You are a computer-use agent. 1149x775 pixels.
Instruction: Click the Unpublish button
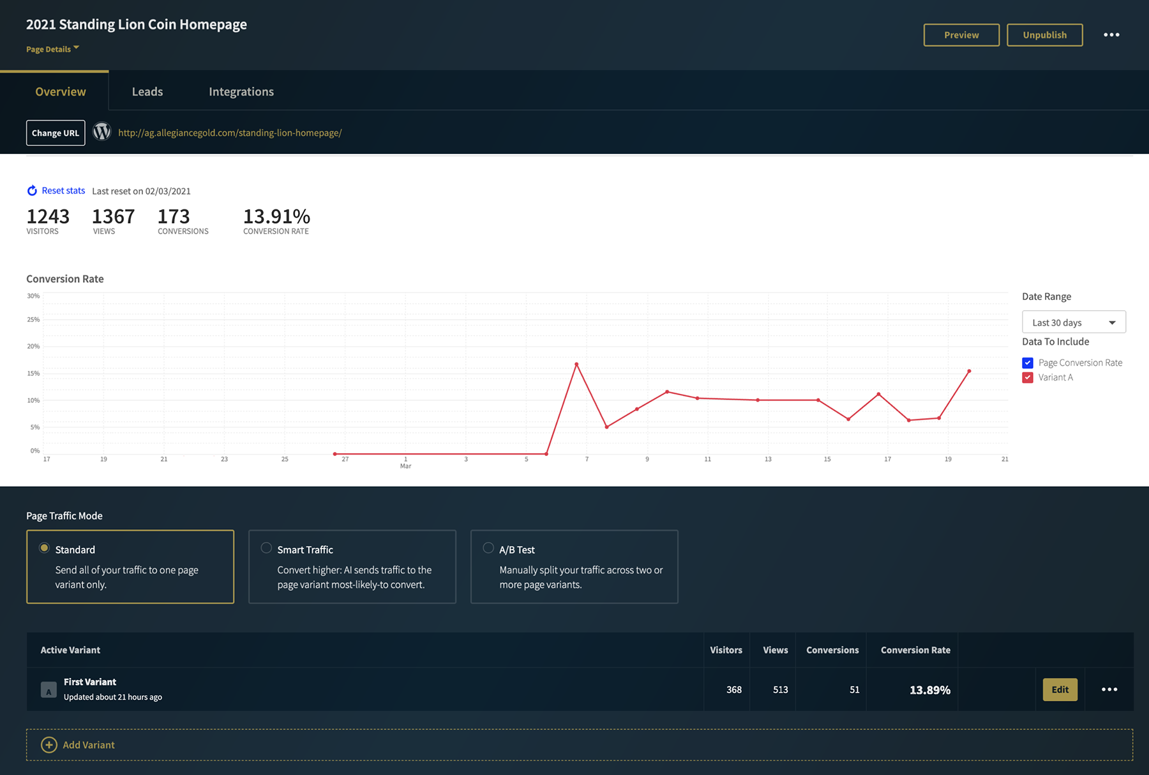tap(1044, 35)
